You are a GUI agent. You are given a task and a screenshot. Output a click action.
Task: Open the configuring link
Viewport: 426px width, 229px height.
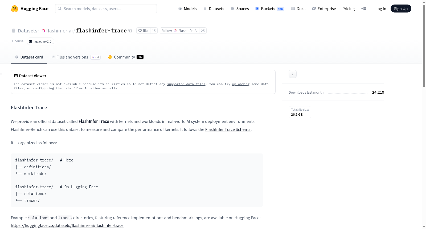(x=43, y=88)
